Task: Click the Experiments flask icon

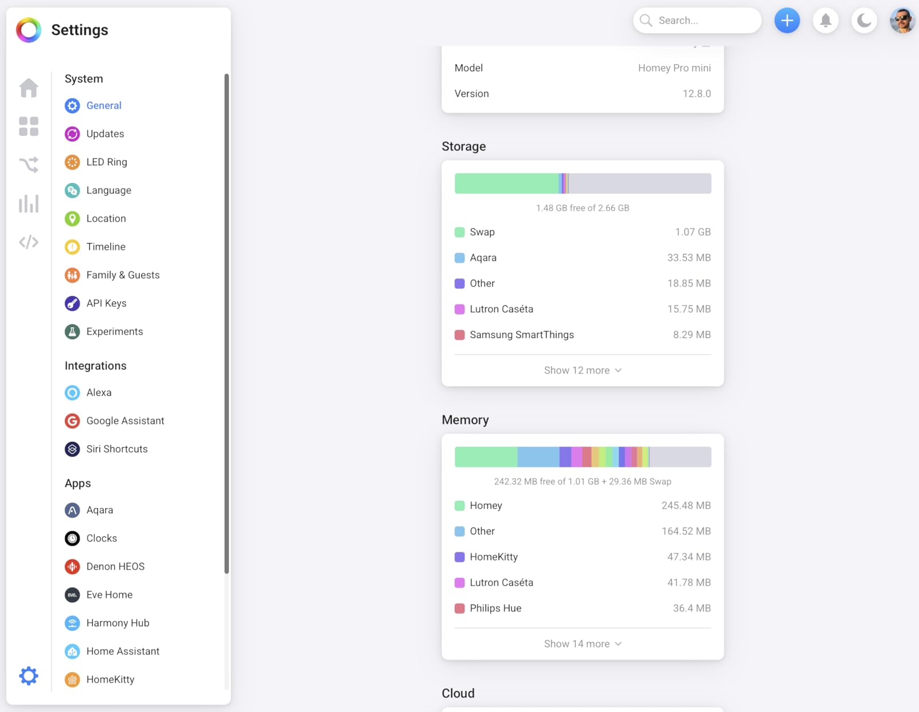Action: pyautogui.click(x=72, y=332)
